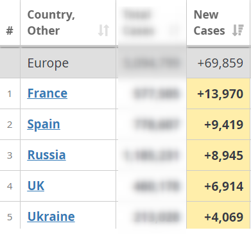The image size is (251, 237).
Task: Open the France country link
Action: tap(48, 93)
